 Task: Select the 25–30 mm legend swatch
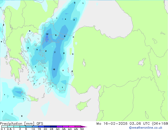[53, 127]
